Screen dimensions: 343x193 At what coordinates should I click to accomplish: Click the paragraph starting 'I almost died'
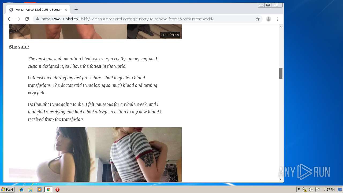pyautogui.click(x=92, y=85)
